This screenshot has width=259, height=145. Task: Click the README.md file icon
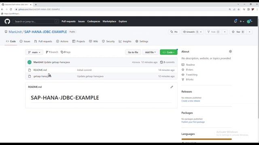point(30,70)
